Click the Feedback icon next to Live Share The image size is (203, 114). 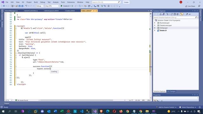[x=199, y=6]
